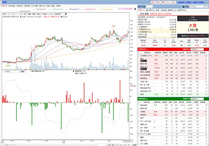Toggle the 均線 chart overlay

pyautogui.click(x=4, y=14)
